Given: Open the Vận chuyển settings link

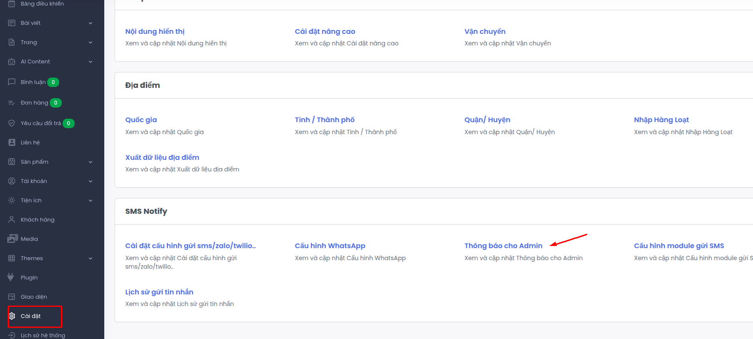Looking at the screenshot, I should click(x=485, y=32).
